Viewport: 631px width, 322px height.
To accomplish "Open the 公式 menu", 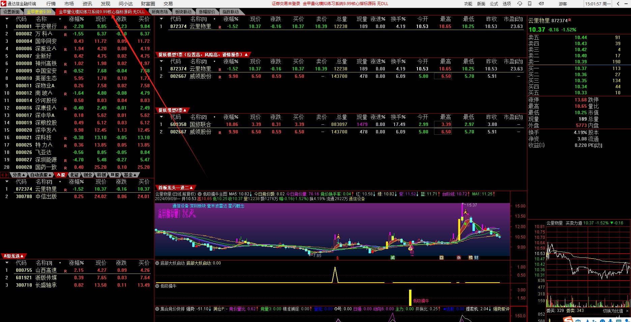I will tap(494, 4).
